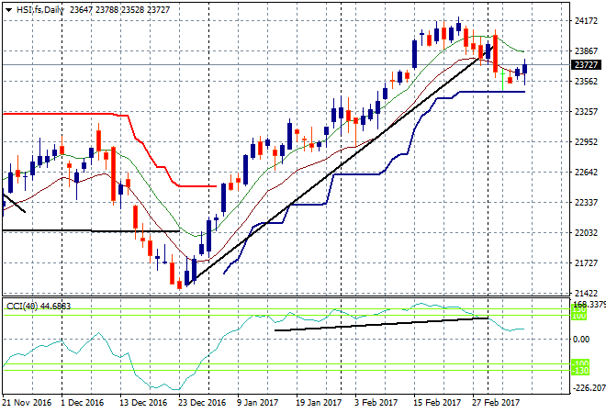The width and height of the screenshot is (606, 413).
Task: Click the 21422 price axis label
Action: click(586, 293)
